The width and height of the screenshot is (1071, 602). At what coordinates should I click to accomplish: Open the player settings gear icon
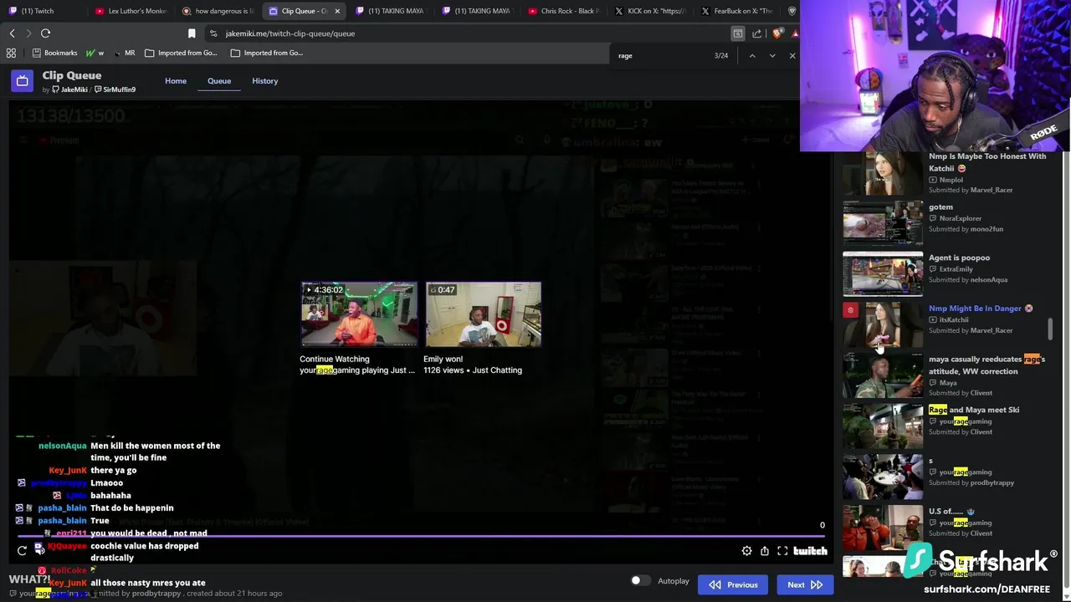746,551
